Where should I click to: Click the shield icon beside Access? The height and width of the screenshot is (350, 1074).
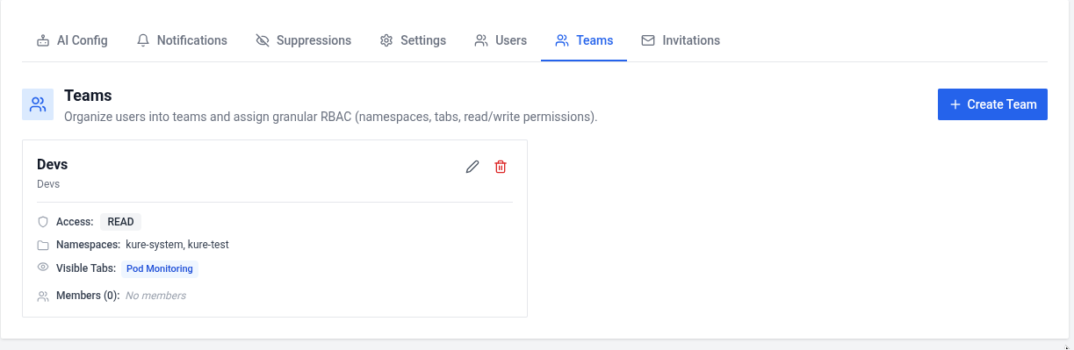tap(43, 222)
